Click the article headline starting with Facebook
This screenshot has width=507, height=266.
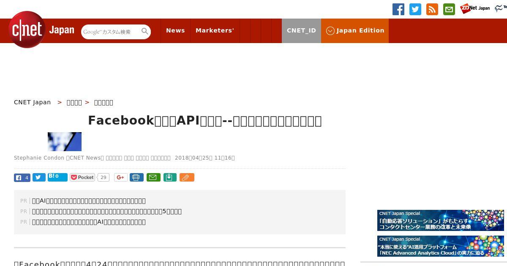[205, 121]
